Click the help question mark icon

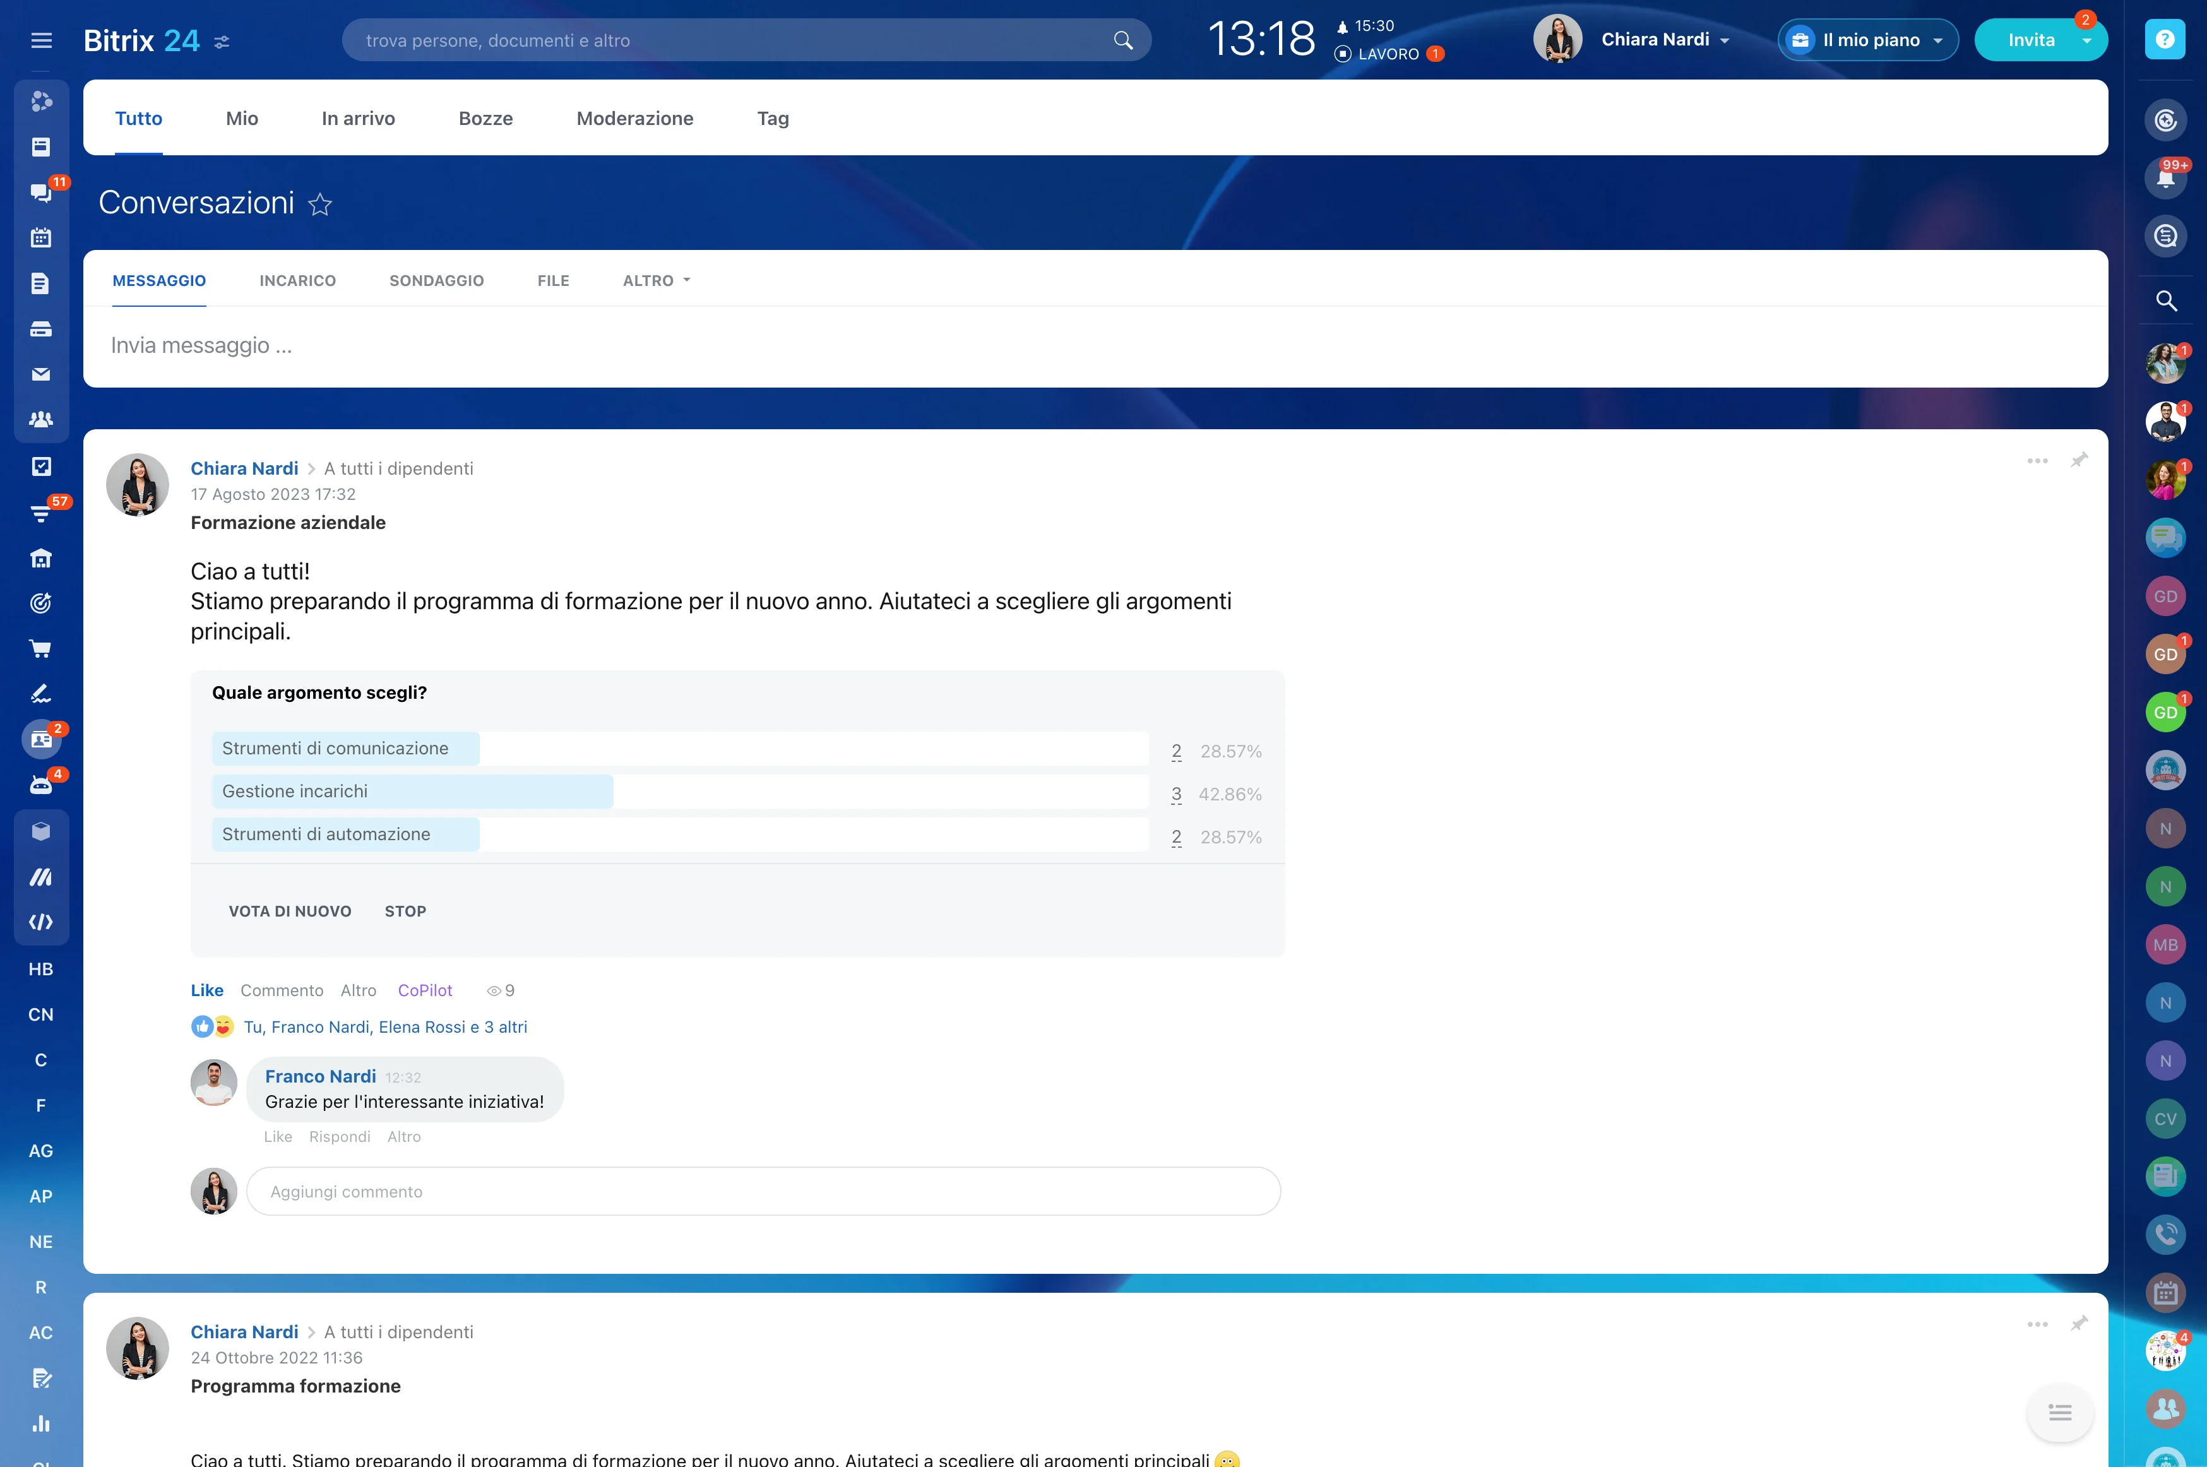tap(2165, 39)
